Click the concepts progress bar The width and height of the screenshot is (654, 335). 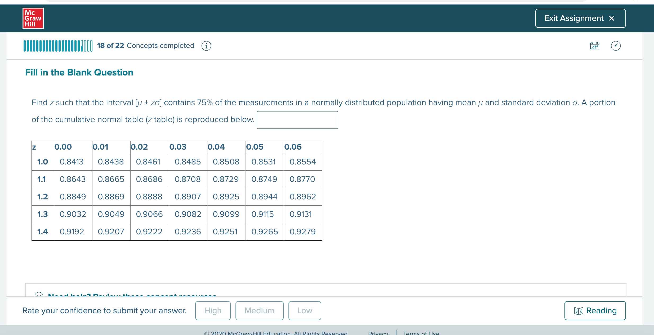[58, 46]
